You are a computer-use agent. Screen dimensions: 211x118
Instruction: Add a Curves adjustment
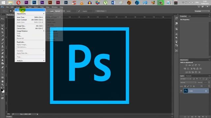click(x=193, y=65)
